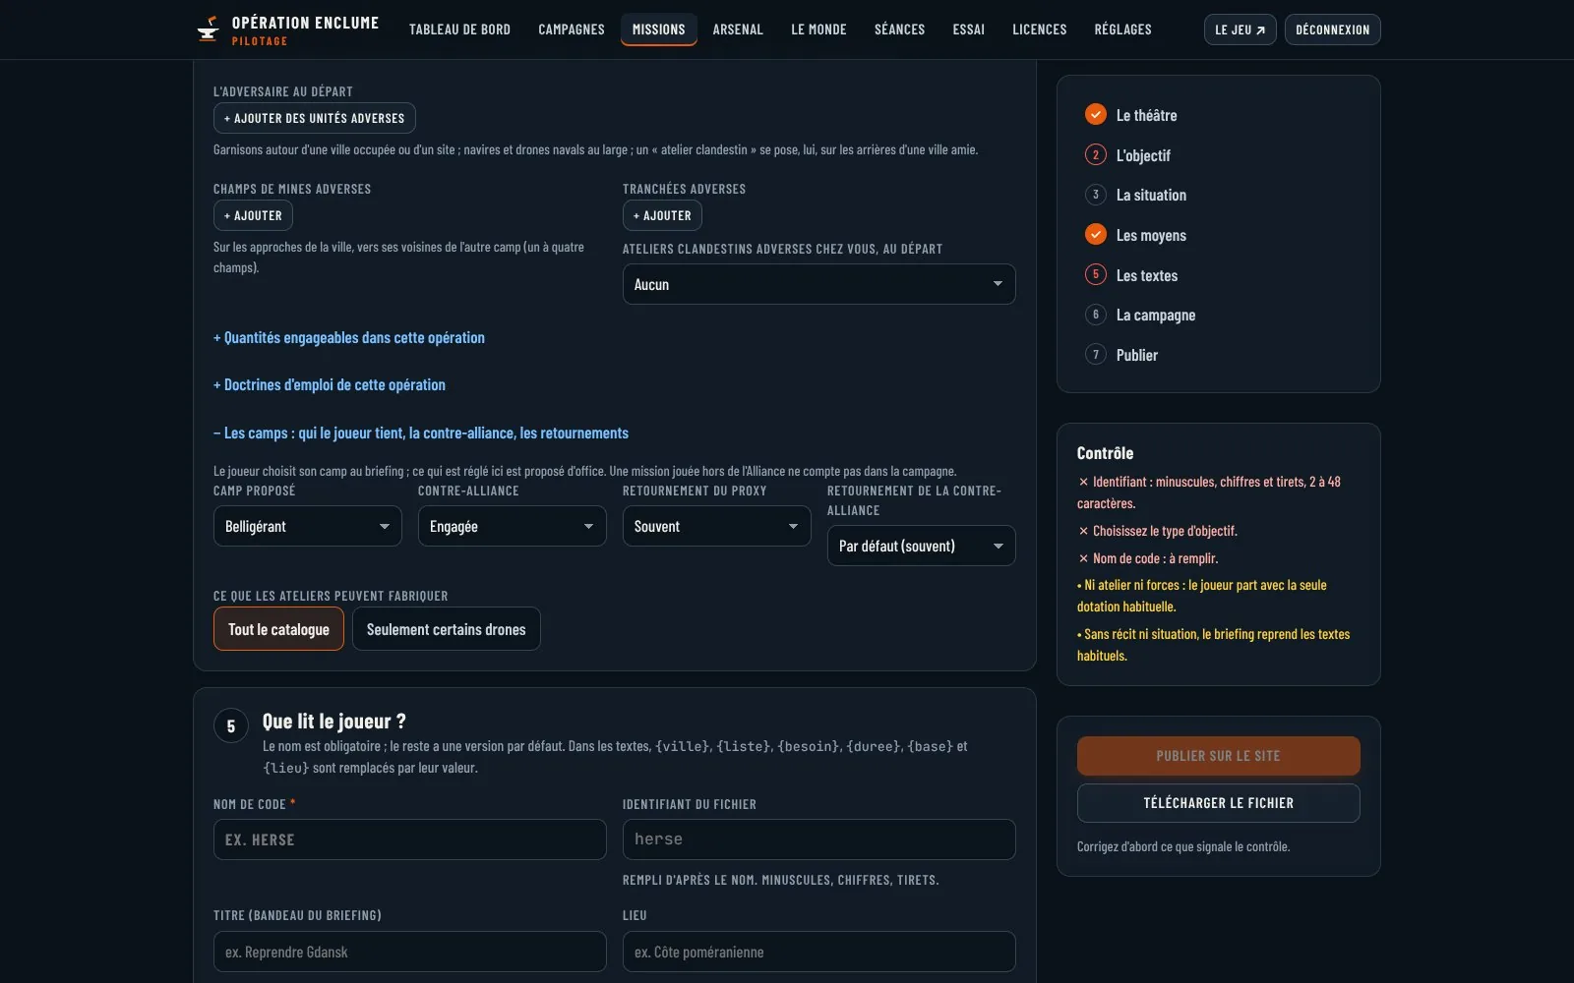Select the Tout le catalogue option
The image size is (1574, 983).
[x=278, y=629]
